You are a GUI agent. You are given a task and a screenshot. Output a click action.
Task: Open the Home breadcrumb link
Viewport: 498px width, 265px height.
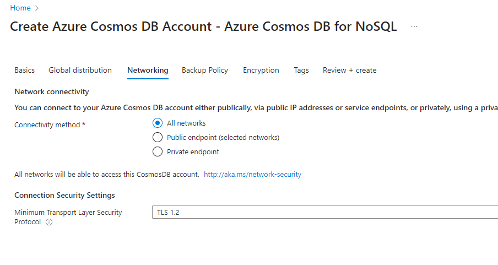(x=20, y=8)
